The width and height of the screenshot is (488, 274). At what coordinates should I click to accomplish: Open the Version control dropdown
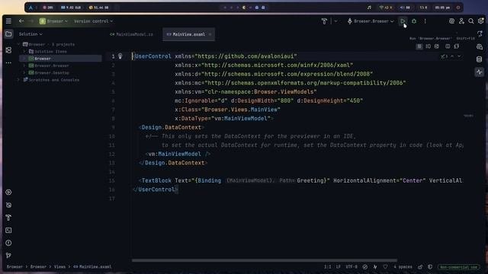[x=93, y=21]
